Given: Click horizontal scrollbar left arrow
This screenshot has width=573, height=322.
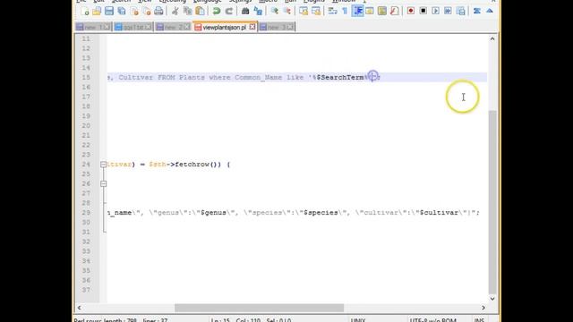Looking at the screenshot, I should [x=80, y=308].
